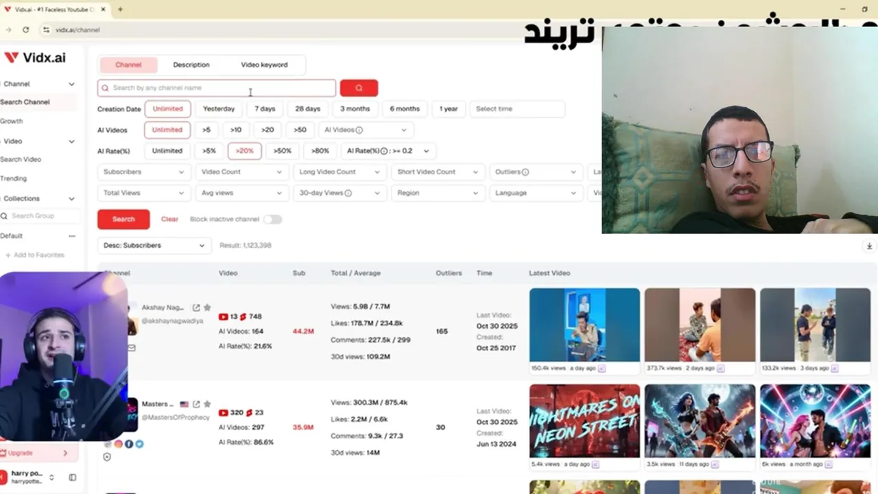Open the Twitter icon for Masters channel
The height and width of the screenshot is (494, 878).
(x=139, y=444)
